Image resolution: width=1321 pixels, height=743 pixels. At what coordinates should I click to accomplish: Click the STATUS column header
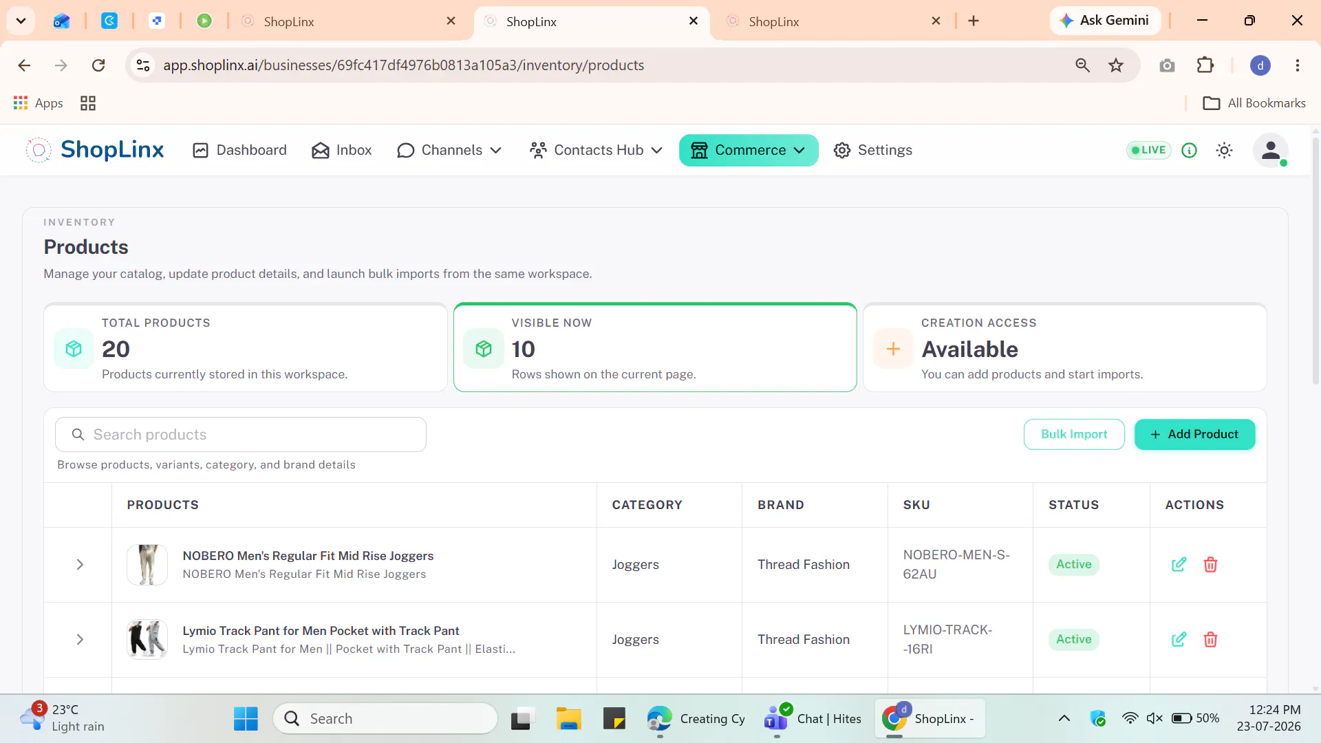(x=1073, y=505)
